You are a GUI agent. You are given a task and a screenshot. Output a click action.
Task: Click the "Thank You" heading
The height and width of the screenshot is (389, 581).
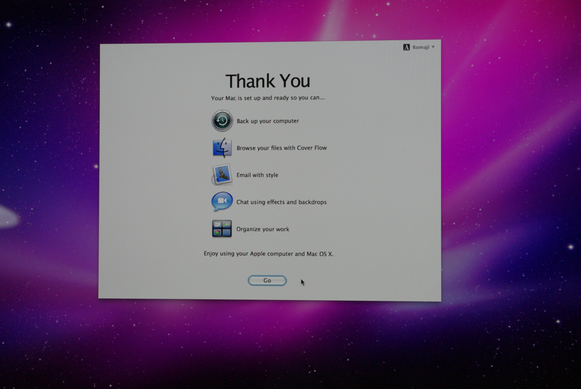click(x=267, y=81)
